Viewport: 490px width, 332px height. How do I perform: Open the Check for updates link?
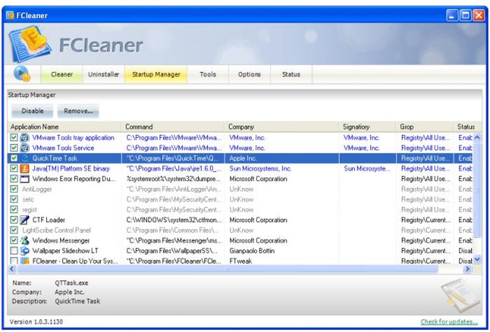click(449, 322)
